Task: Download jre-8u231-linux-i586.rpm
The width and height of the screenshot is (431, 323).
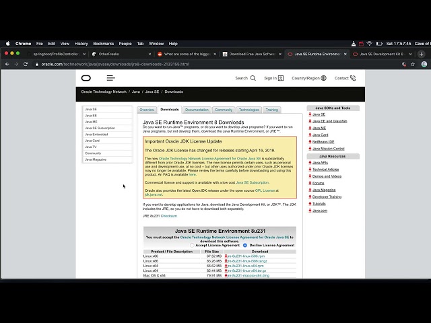Action: click(246, 256)
